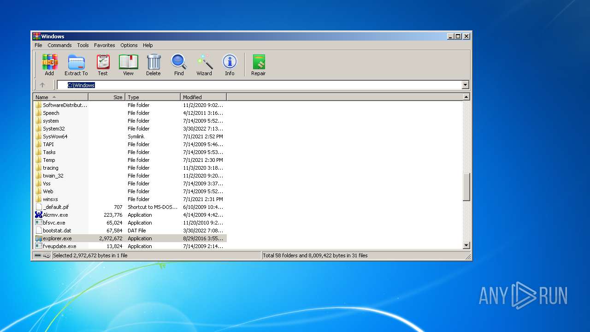Select the Tasks folder row
This screenshot has width=590, height=332.
click(130, 152)
